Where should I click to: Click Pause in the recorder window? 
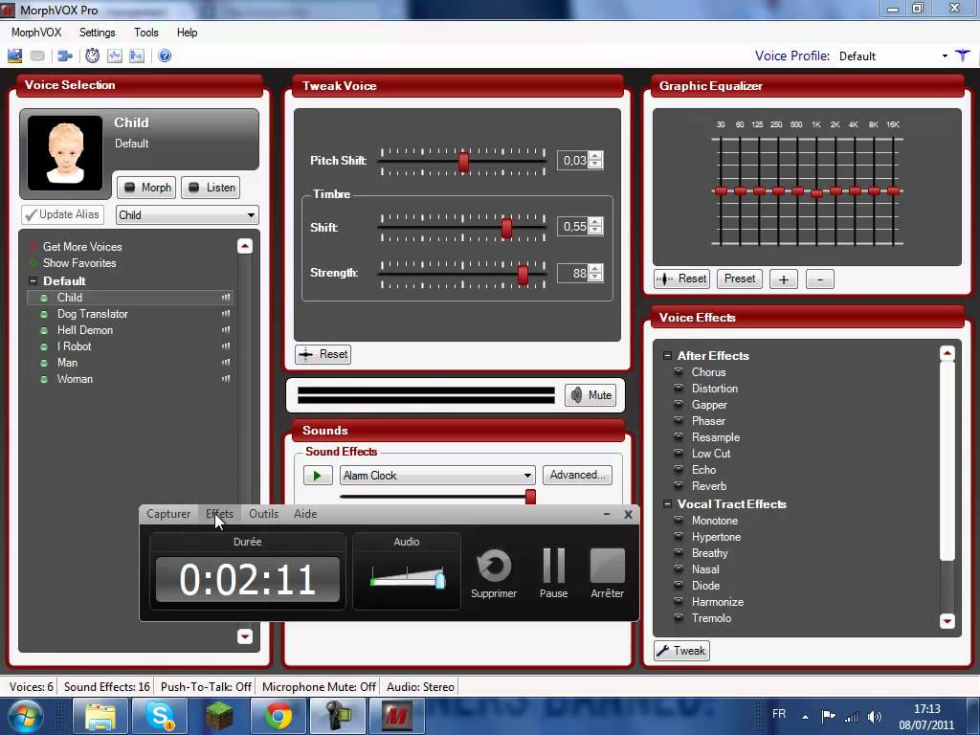pyautogui.click(x=554, y=573)
